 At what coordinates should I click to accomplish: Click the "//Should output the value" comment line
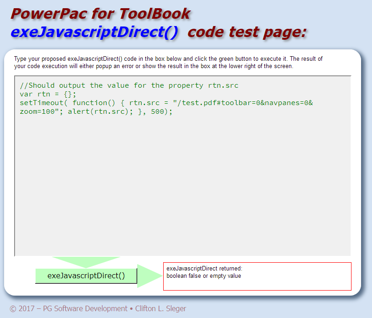click(129, 85)
